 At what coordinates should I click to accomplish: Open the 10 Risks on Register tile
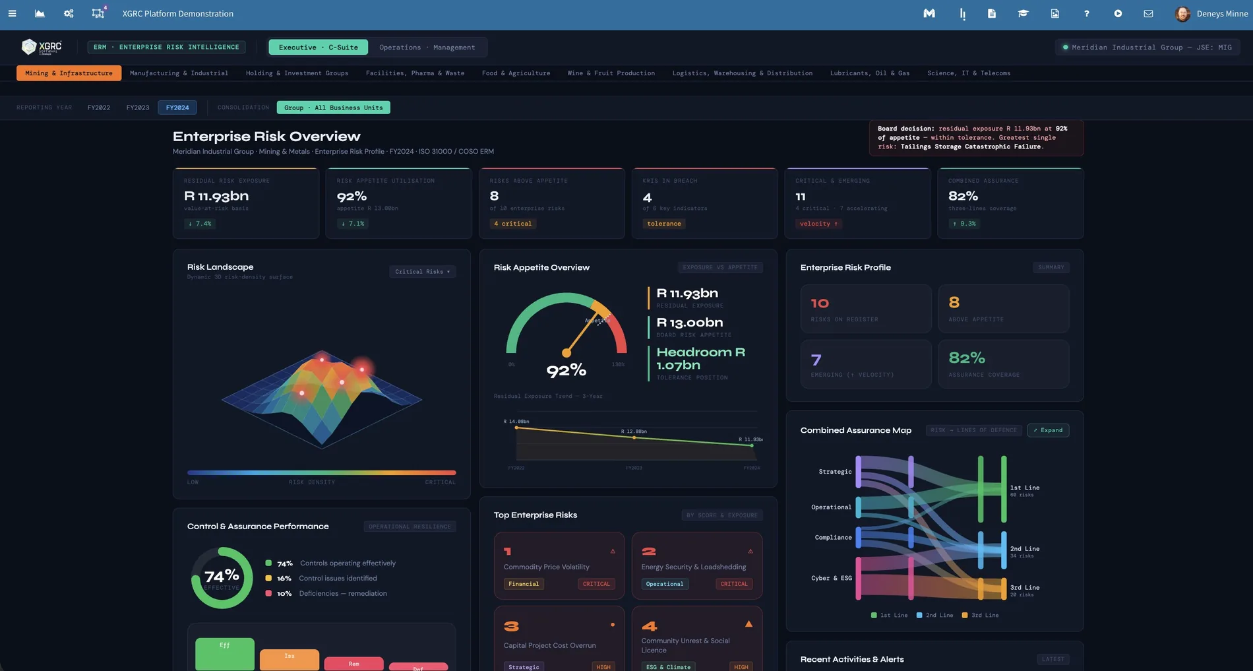click(x=866, y=309)
